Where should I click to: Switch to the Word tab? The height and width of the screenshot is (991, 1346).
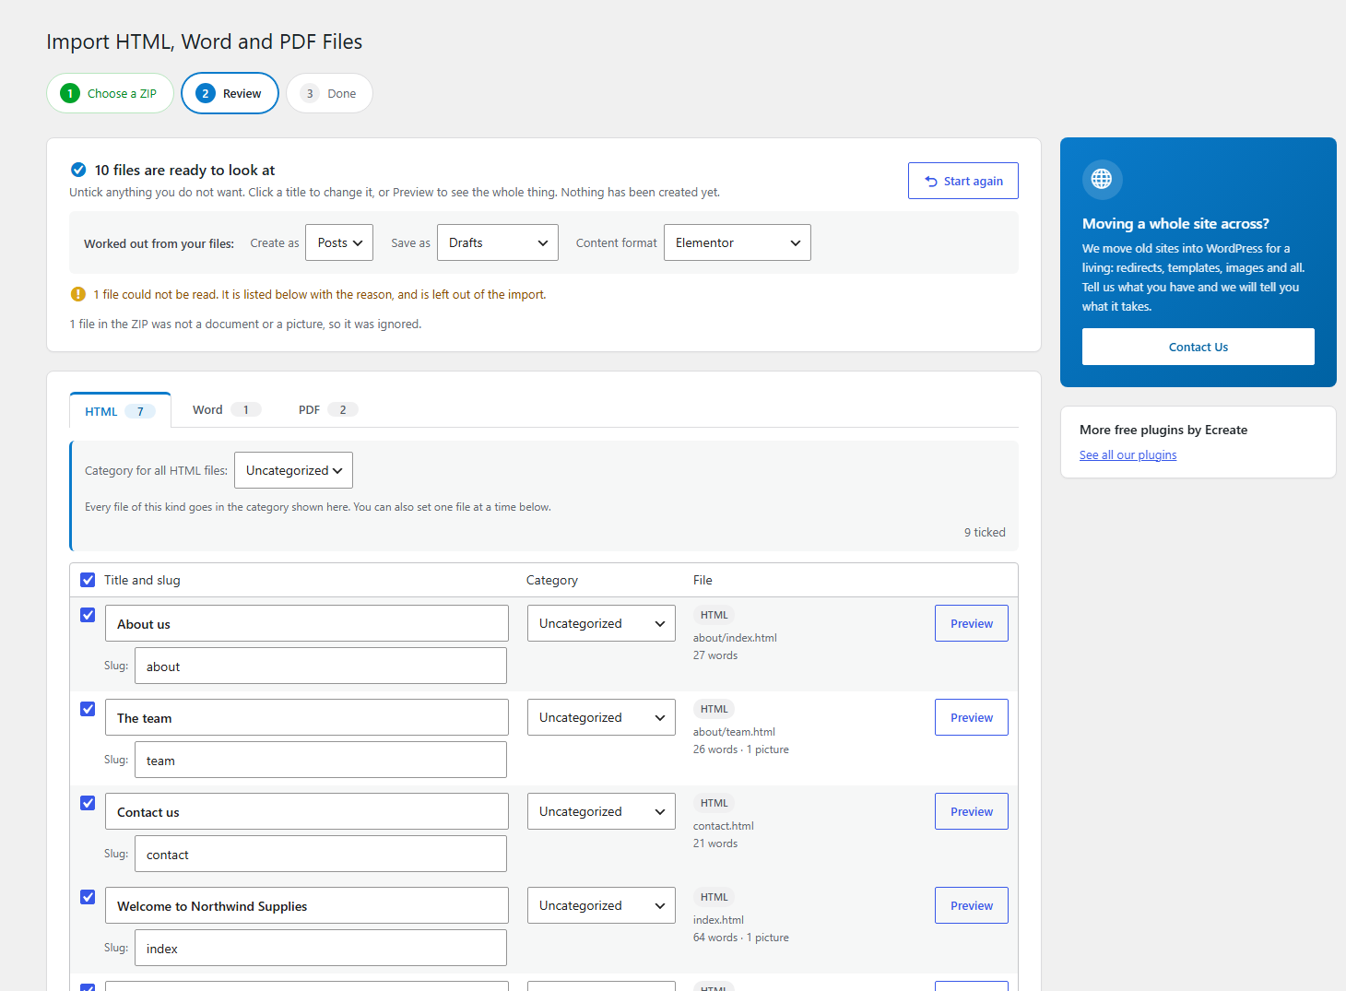226,409
